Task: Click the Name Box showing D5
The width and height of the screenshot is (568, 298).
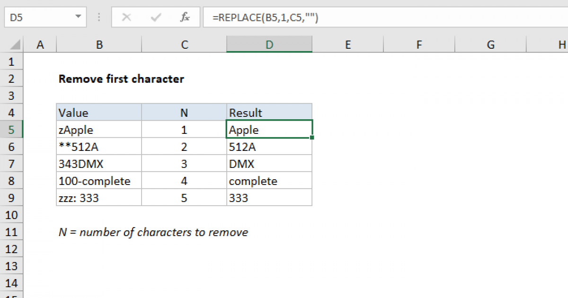Action: 38,18
